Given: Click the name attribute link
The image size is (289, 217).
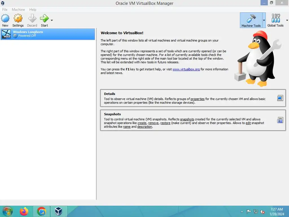Looking at the screenshot, I should point(127,127).
